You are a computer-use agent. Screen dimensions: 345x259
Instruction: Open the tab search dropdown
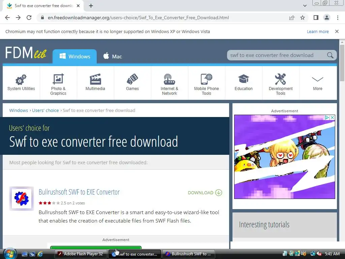(305, 6)
